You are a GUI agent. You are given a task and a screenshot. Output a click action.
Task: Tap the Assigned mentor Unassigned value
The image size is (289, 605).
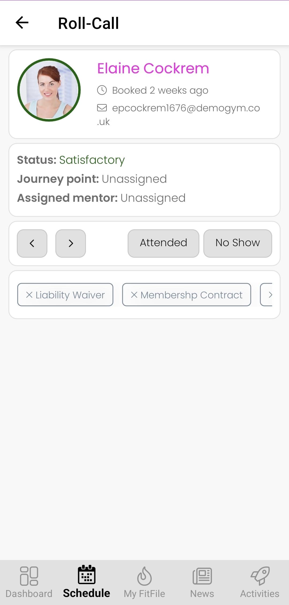[x=153, y=198]
